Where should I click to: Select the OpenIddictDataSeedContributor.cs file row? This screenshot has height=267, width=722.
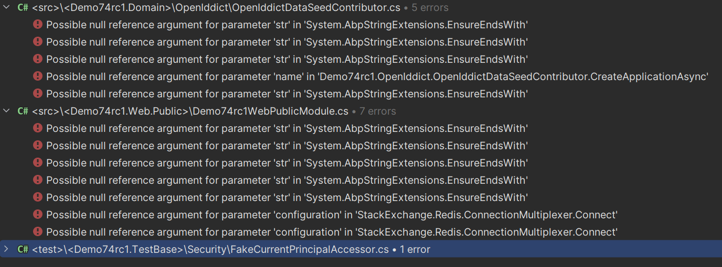click(x=216, y=8)
